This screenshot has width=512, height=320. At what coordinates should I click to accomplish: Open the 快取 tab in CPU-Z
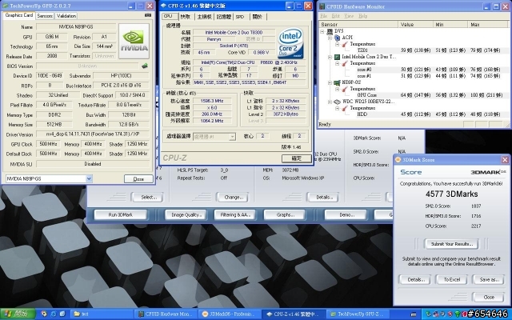point(185,17)
